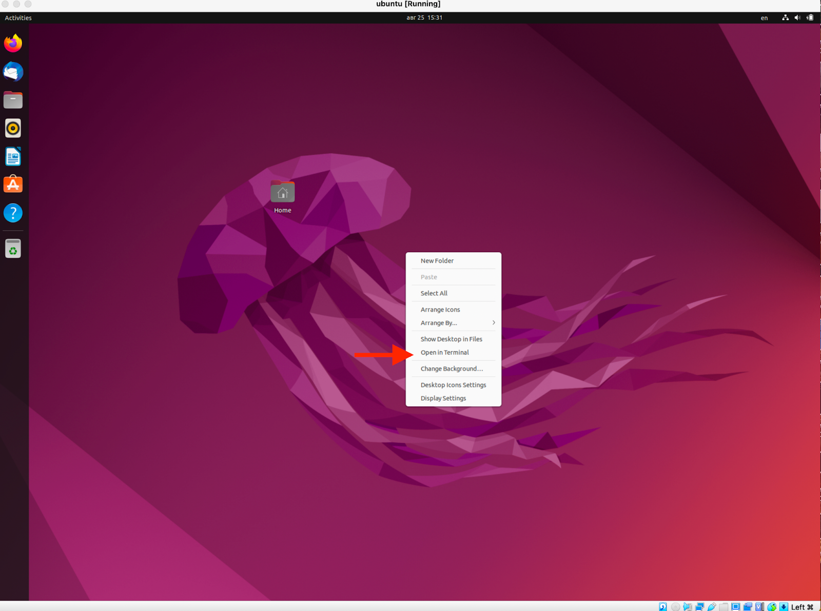Image resolution: width=821 pixels, height=611 pixels.
Task: Choose Open in Terminal from context menu
Action: click(445, 353)
